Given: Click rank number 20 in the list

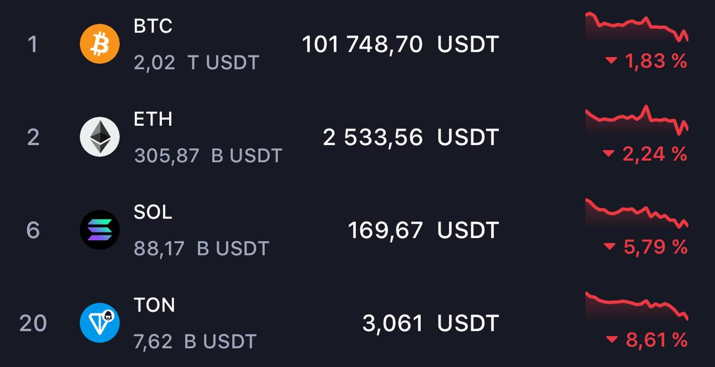Looking at the screenshot, I should (33, 323).
